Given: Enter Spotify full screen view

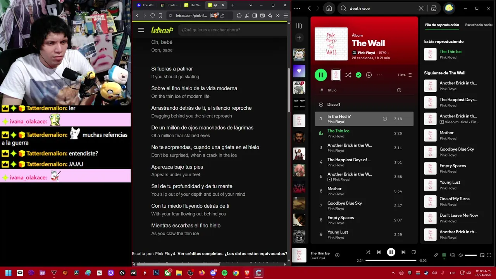Looking at the screenshot, I should click(x=489, y=255).
